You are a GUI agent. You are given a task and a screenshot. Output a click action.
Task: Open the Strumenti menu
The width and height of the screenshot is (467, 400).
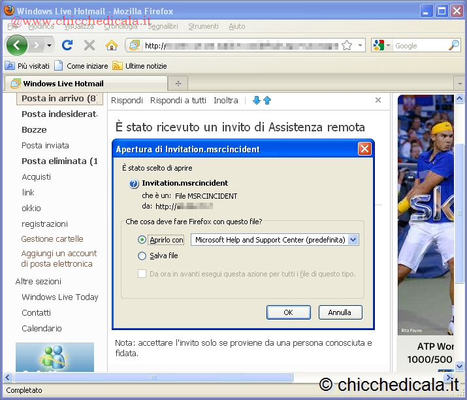point(203,26)
